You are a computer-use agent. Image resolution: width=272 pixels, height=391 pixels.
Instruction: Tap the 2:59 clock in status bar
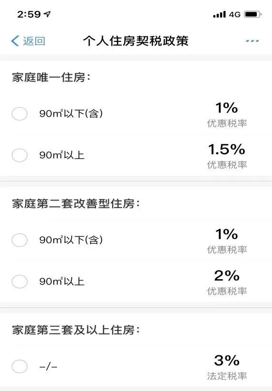click(29, 14)
